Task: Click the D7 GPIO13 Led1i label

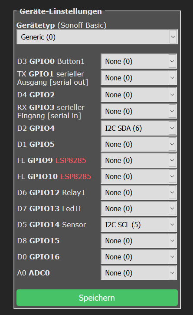Action: (49, 209)
